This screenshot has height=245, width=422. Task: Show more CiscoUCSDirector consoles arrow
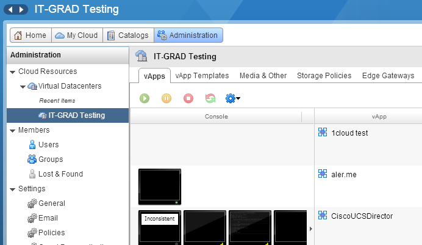pyautogui.click(x=310, y=229)
